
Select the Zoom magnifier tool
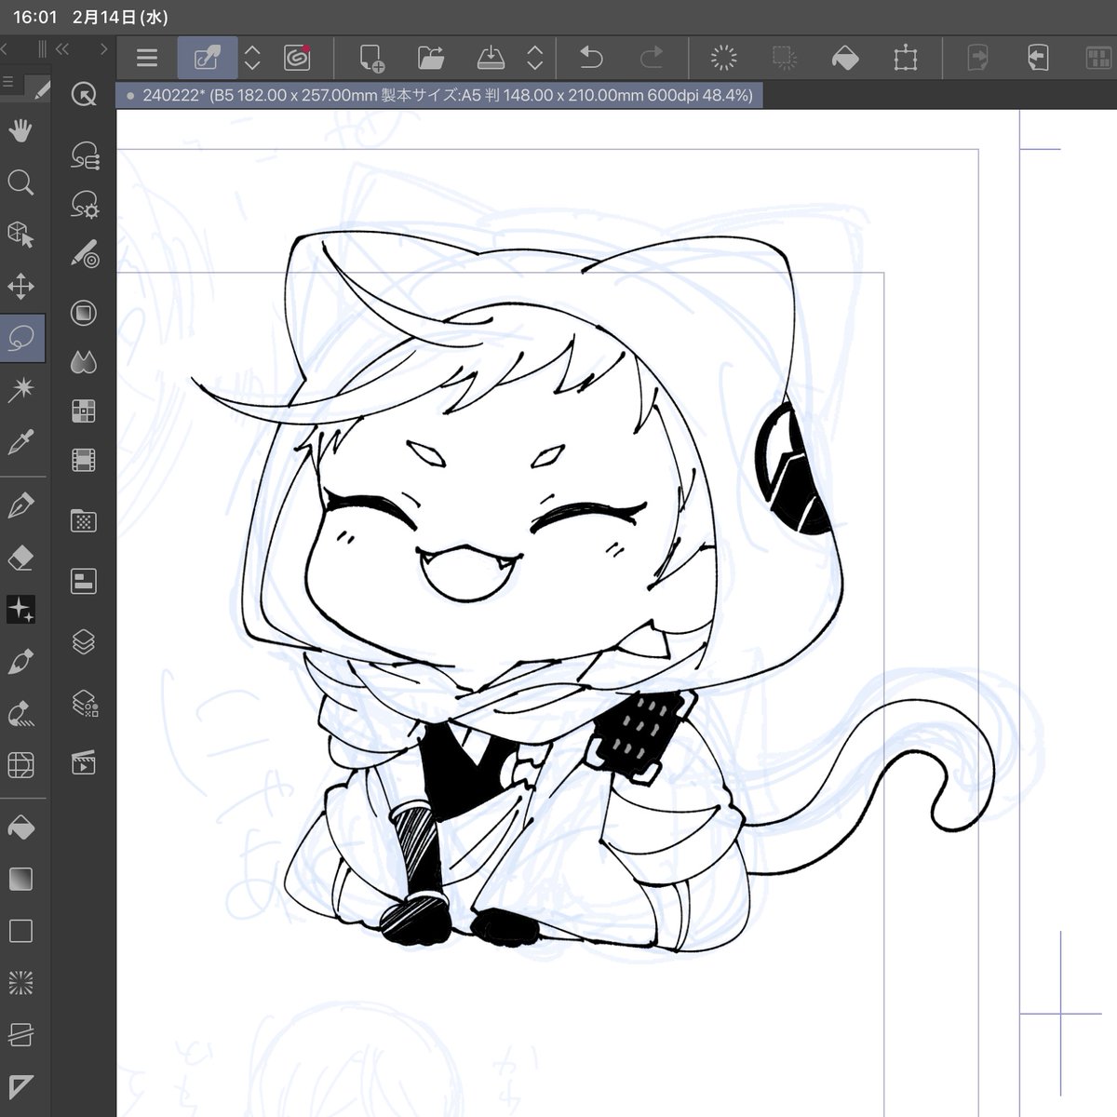pos(20,182)
